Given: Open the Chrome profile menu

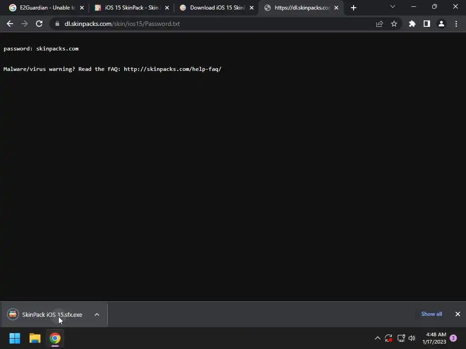Looking at the screenshot, I should [441, 24].
